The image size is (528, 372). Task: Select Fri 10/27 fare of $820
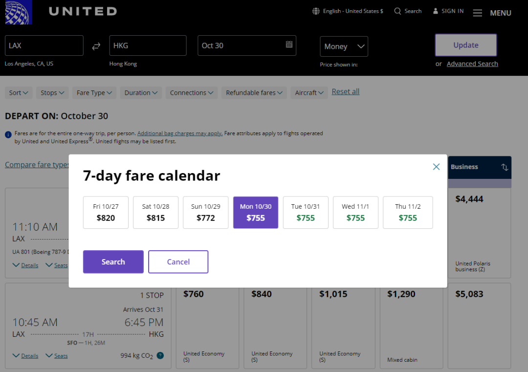(x=106, y=213)
